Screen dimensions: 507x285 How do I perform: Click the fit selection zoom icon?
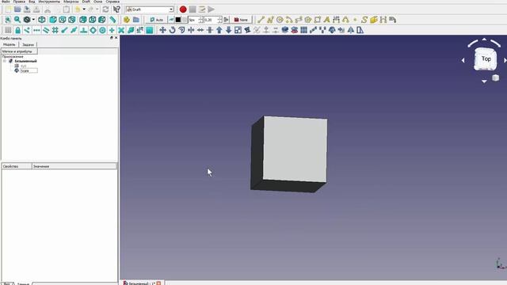pyautogui.click(x=17, y=20)
